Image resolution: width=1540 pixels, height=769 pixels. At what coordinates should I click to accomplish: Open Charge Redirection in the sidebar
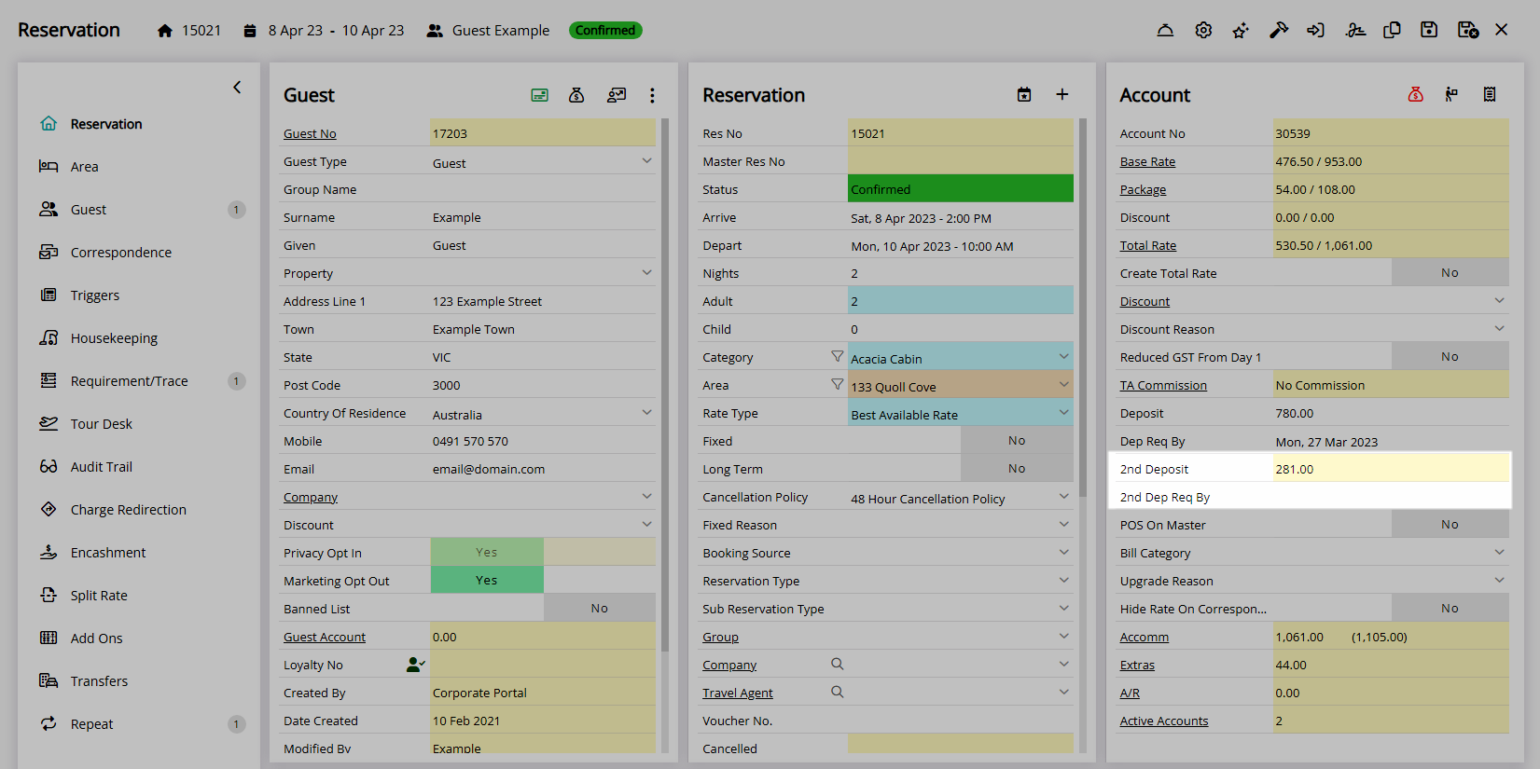click(x=128, y=510)
